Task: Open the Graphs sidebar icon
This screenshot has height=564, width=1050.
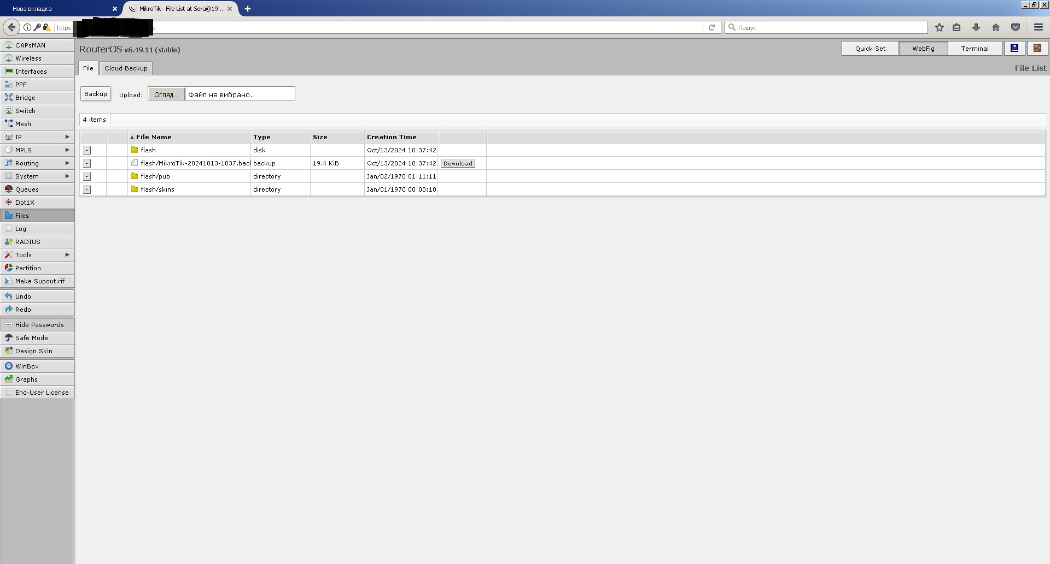Action: click(x=9, y=379)
